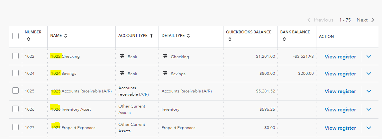Click bank-feed icon beside Savings detail type
382x139 pixels.
165,73
